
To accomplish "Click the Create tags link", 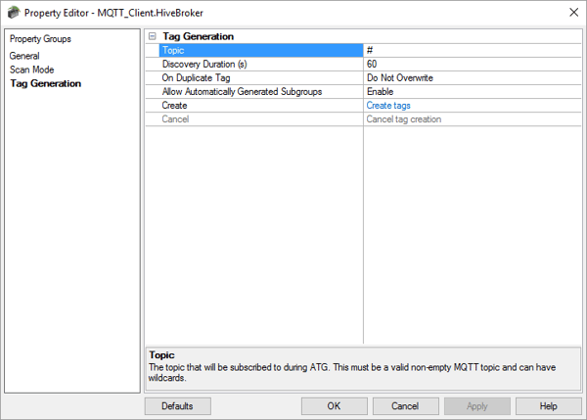I will tap(388, 105).
